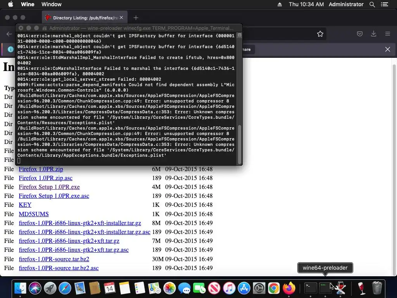The height and width of the screenshot is (298, 397).
Task: Open Firefox 1.0PR.zip.asc link
Action: click(46, 178)
